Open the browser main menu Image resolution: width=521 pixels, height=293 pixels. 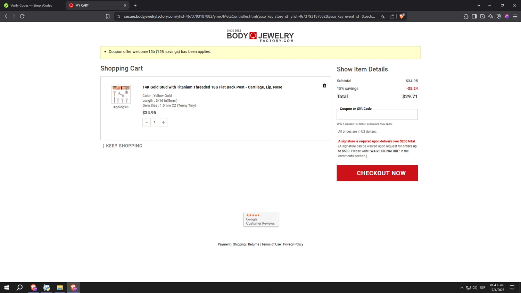tap(515, 16)
